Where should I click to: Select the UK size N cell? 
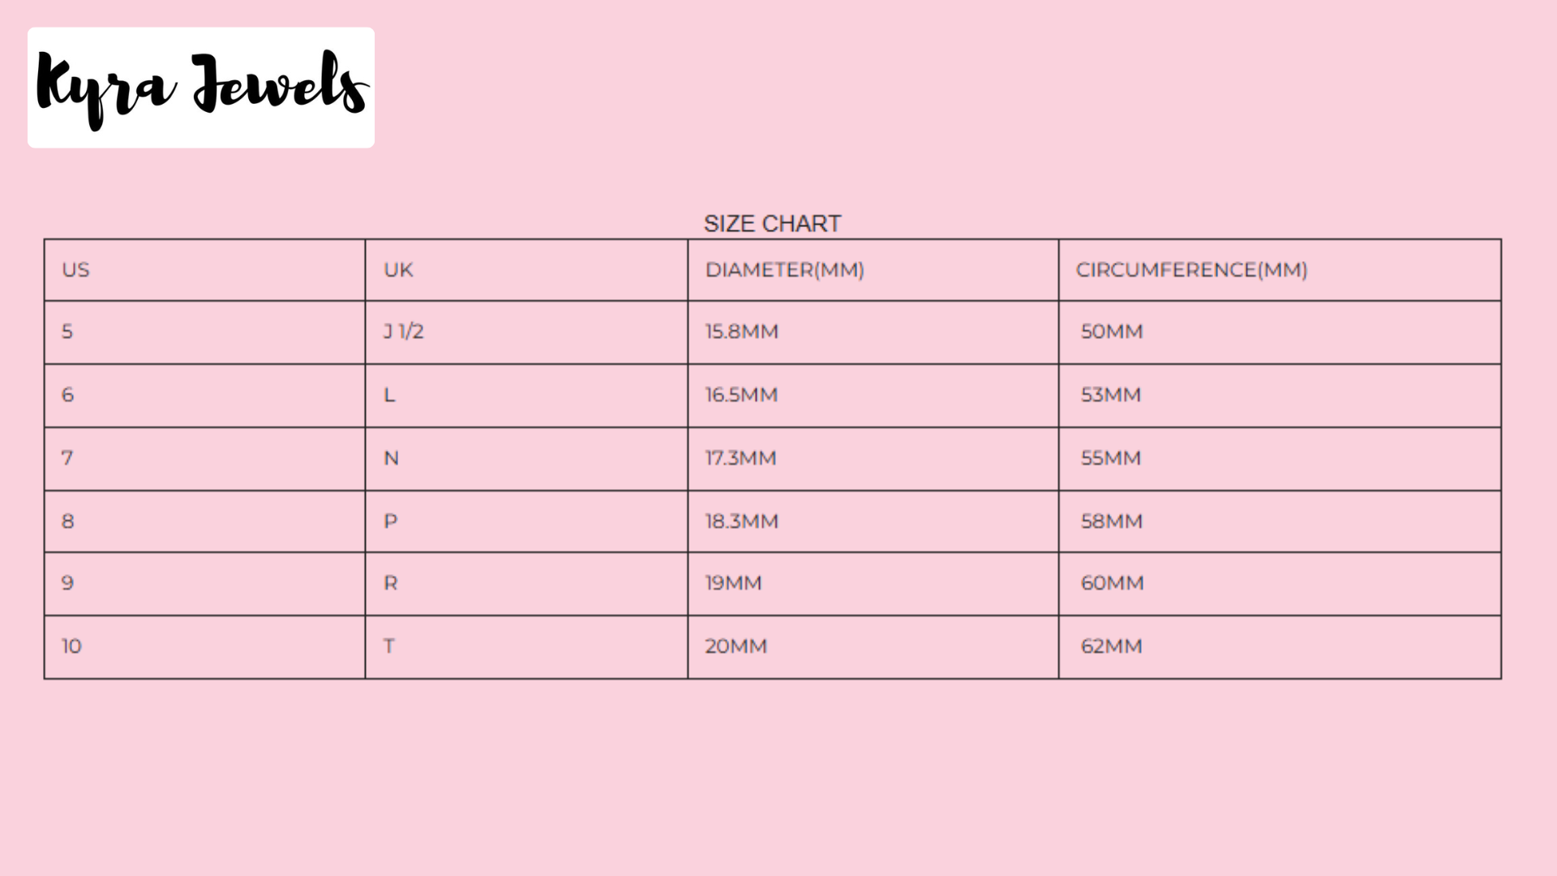(391, 458)
